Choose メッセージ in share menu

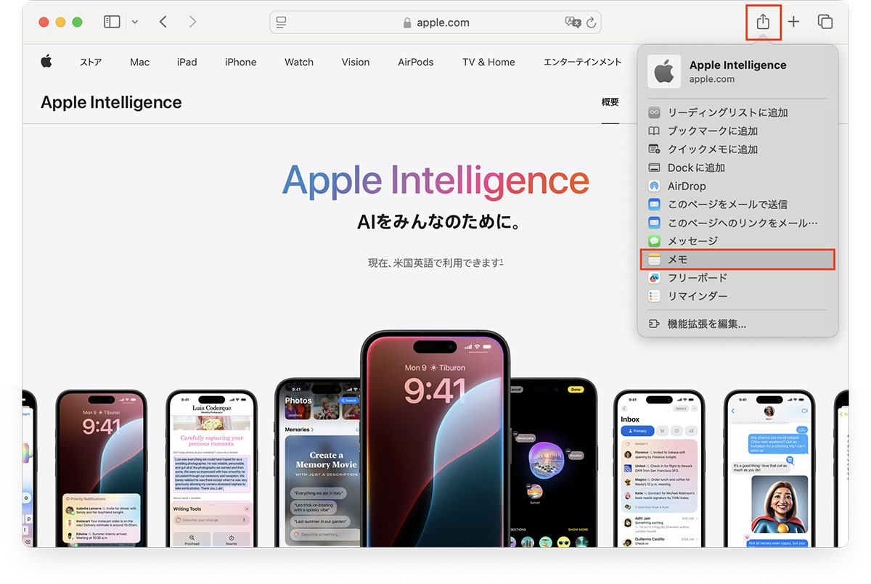tap(737, 241)
